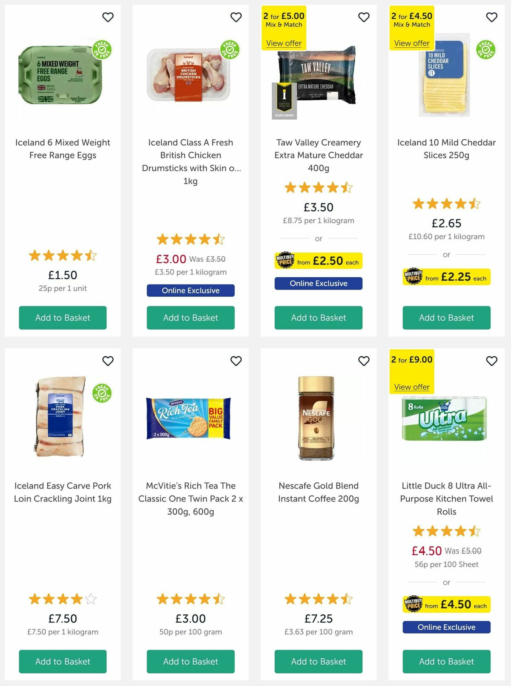
Task: Add Nescafe Gold Blend Instant Coffee to basket
Action: tap(318, 662)
